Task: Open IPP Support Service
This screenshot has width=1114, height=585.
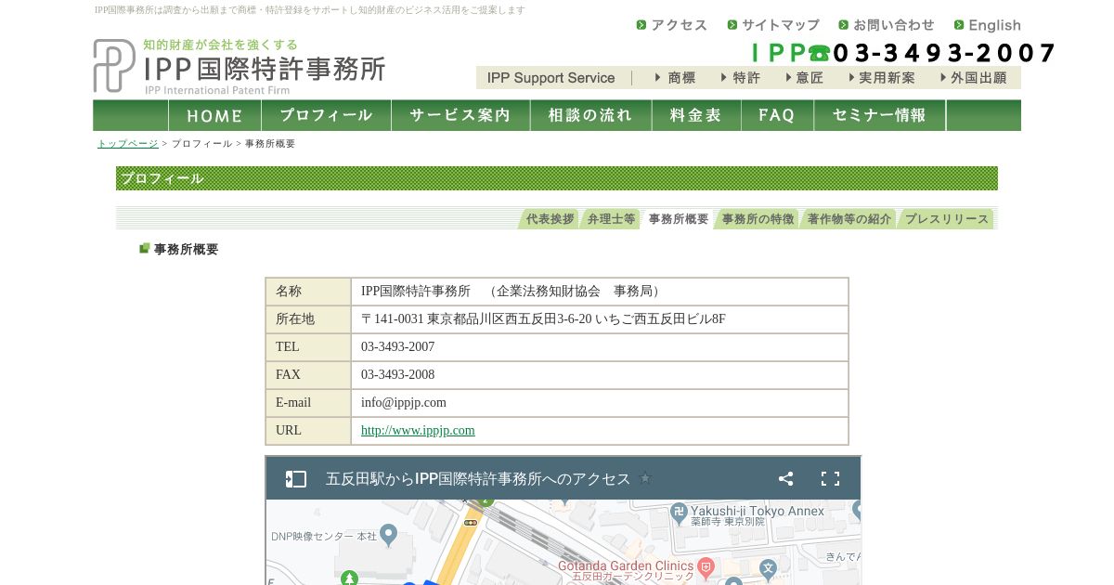Action: point(551,78)
